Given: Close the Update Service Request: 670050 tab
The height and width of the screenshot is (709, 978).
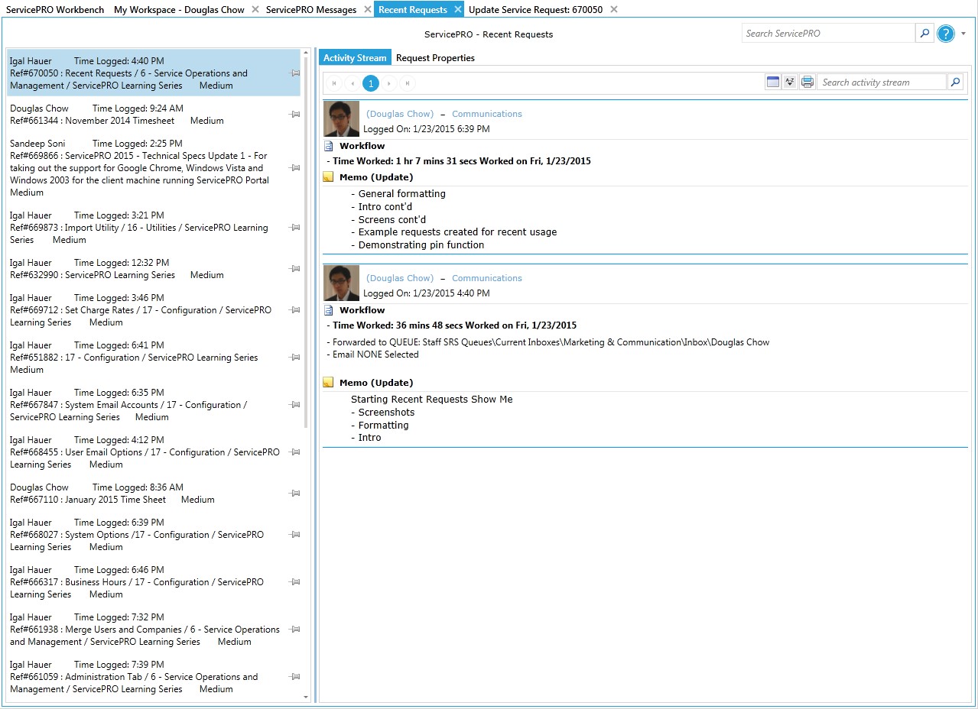Looking at the screenshot, I should pyautogui.click(x=614, y=9).
